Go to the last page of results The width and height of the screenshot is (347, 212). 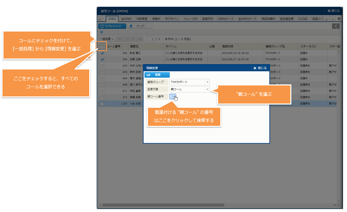pyautogui.click(x=140, y=39)
